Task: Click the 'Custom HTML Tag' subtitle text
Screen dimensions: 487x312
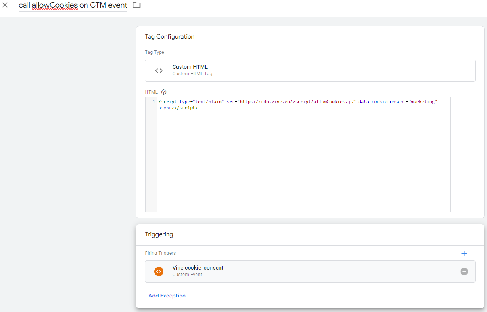Action: [x=192, y=74]
